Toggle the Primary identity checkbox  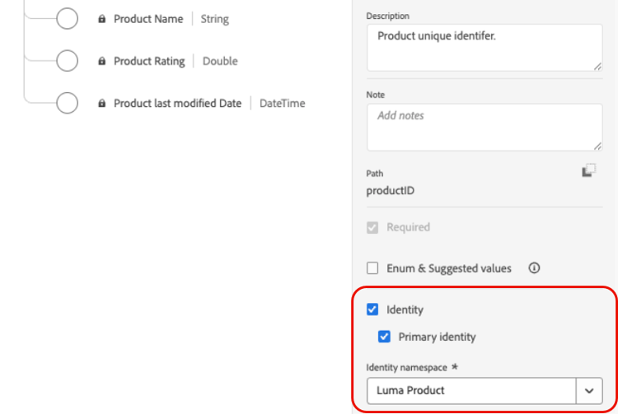pos(384,337)
